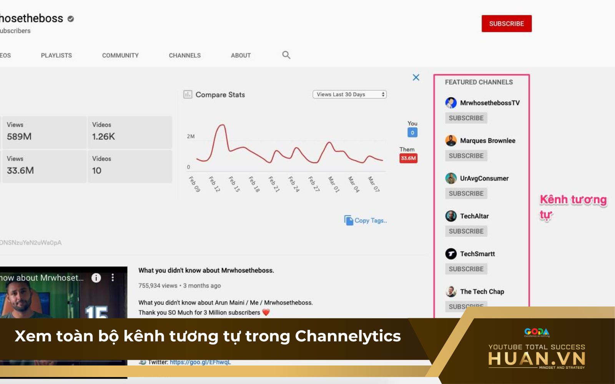This screenshot has height=384, width=615.
Task: Click the Videos 10 stat card
Action: (x=130, y=166)
